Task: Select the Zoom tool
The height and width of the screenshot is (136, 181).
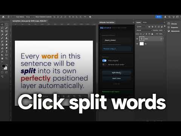Action: coord(6,59)
